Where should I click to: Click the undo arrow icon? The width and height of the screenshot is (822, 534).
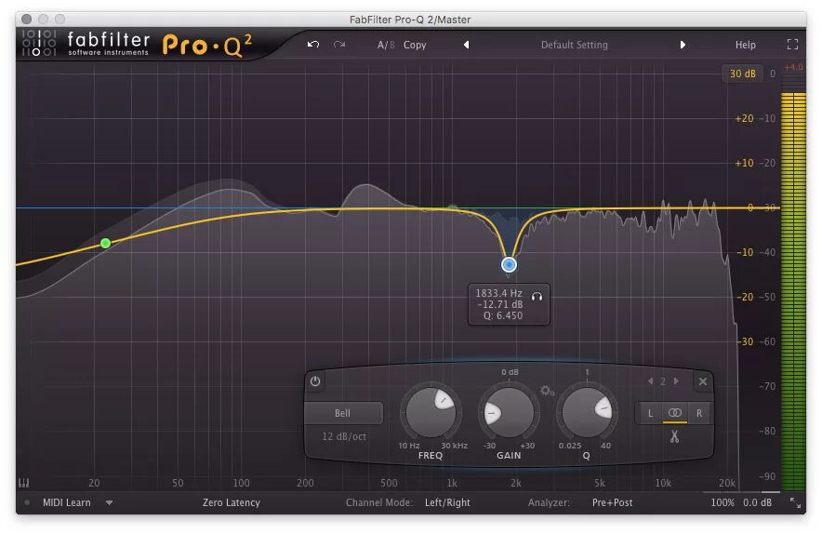313,45
